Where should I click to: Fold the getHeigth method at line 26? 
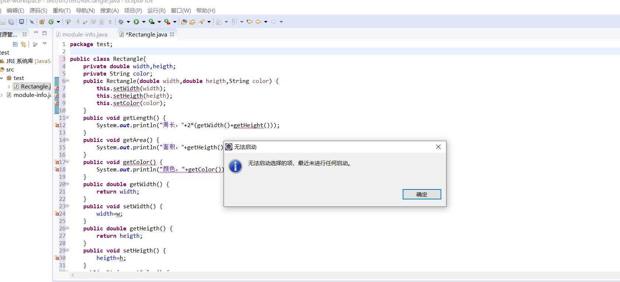[x=67, y=228]
